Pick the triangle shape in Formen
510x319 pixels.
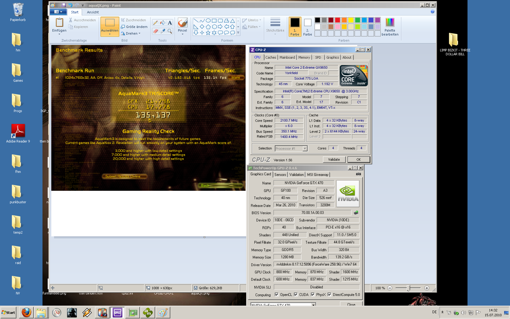point(232,21)
